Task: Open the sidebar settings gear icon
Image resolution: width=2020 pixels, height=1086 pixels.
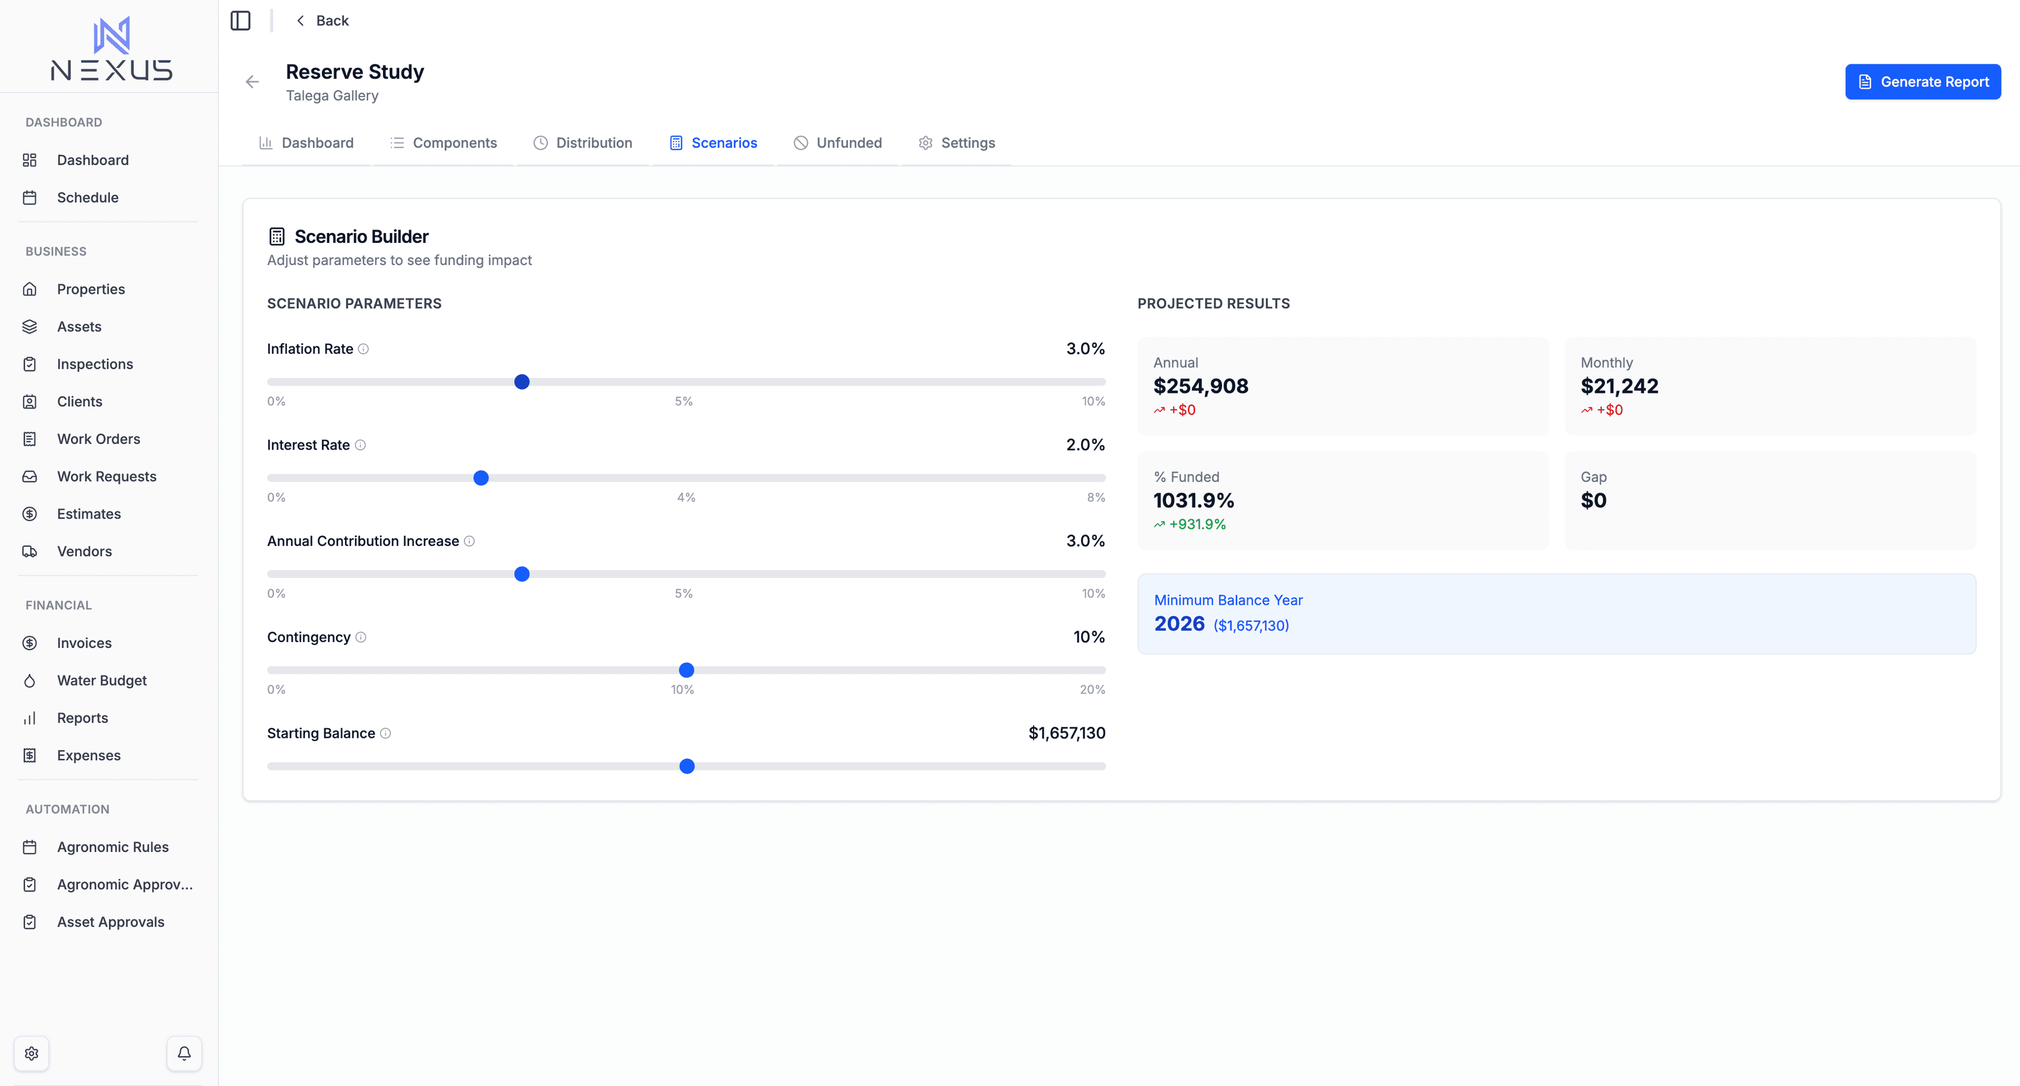Action: pyautogui.click(x=32, y=1053)
